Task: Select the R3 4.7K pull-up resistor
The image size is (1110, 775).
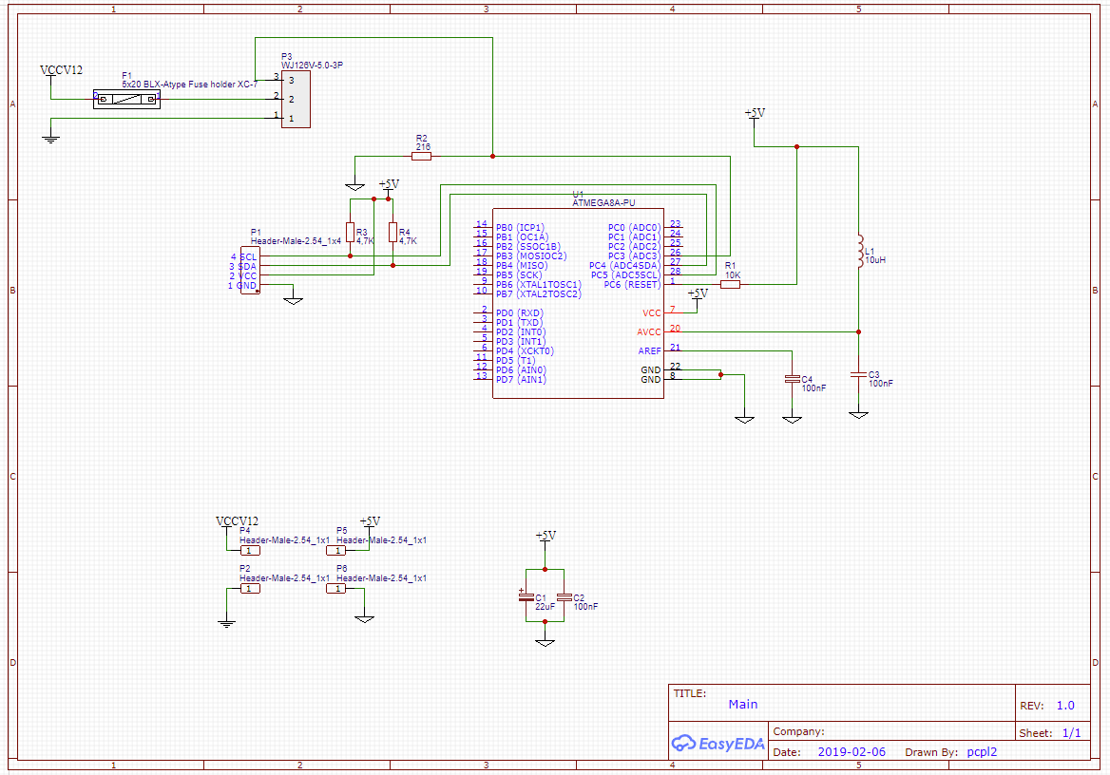Action: tap(350, 234)
